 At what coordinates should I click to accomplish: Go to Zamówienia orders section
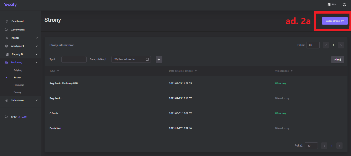pyautogui.click(x=18, y=30)
